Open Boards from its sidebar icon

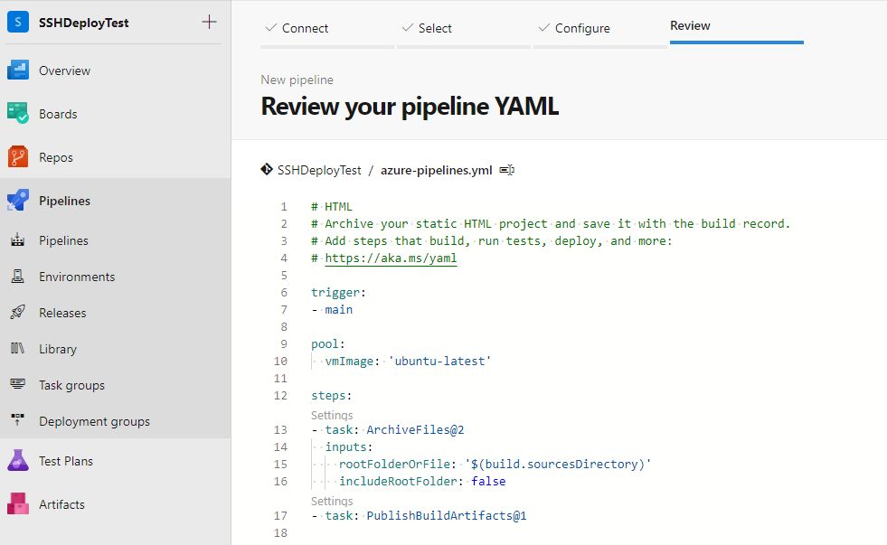point(17,114)
